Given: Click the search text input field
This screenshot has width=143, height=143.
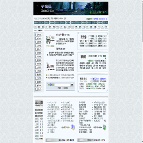Looking at the screenshot, I should [62, 85].
